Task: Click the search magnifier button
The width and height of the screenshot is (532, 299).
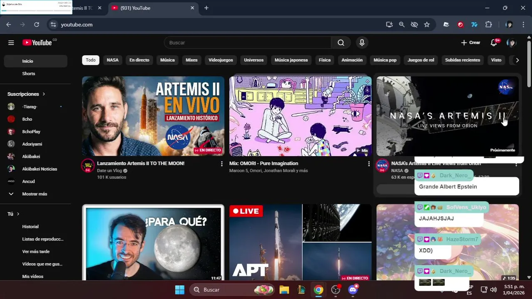Action: coord(341,42)
